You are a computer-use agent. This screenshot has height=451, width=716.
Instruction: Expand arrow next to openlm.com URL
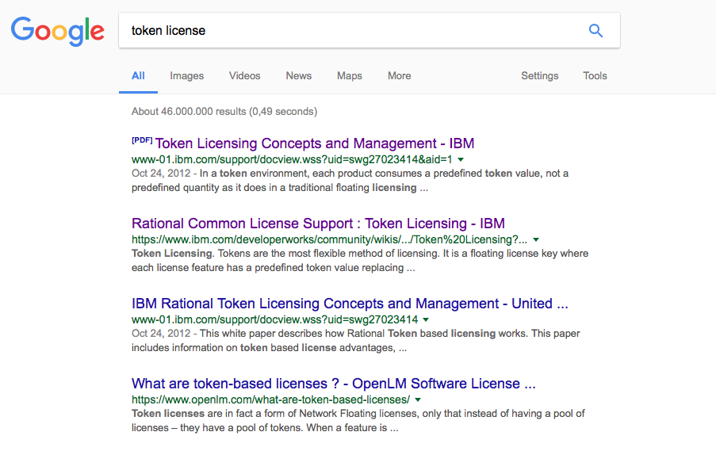[x=418, y=399]
